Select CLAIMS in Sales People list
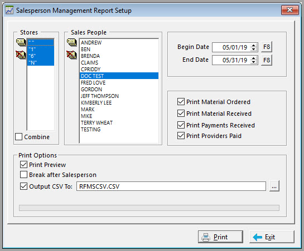This screenshot has height=251, width=304. tap(119, 63)
